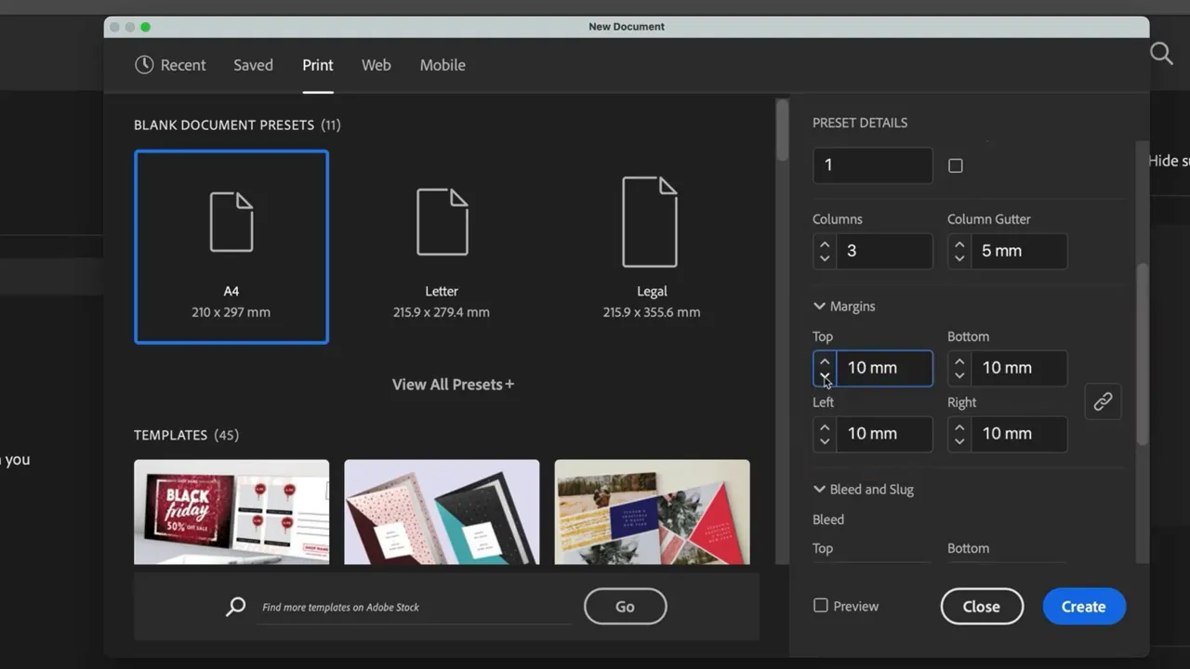Decrease Column Gutter with down arrow
This screenshot has height=669, width=1190.
(x=959, y=258)
